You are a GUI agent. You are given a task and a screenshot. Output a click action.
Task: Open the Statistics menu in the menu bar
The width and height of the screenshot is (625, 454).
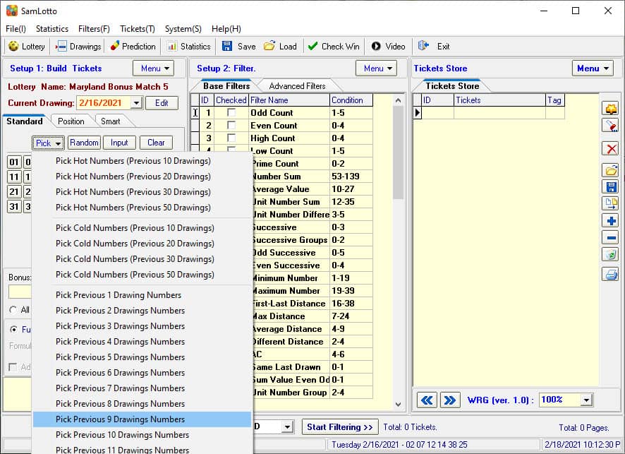51,29
